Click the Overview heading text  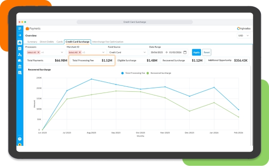point(31,35)
